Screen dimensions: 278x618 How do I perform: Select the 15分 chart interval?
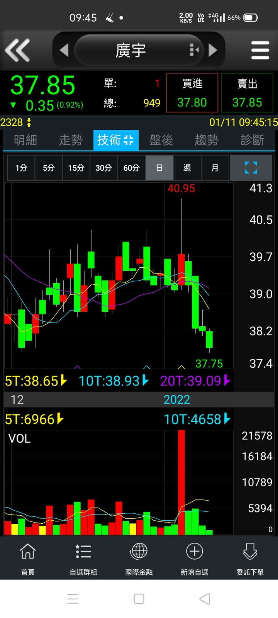[76, 168]
